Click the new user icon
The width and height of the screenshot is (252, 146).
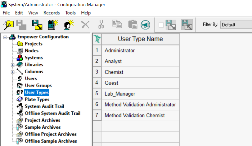[69, 25]
